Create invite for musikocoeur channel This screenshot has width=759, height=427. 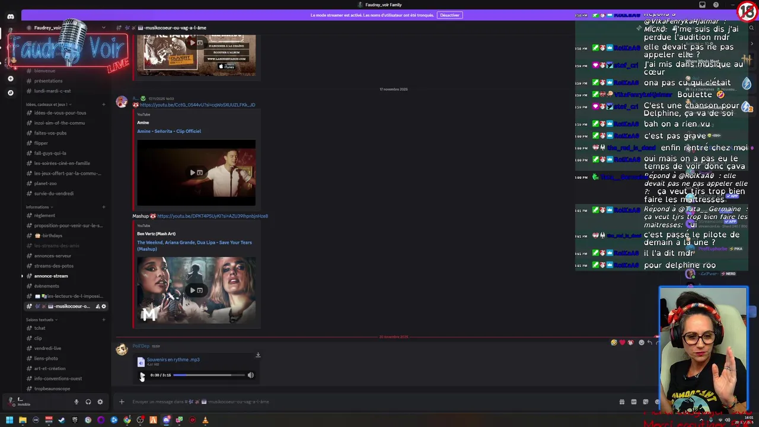(x=97, y=306)
